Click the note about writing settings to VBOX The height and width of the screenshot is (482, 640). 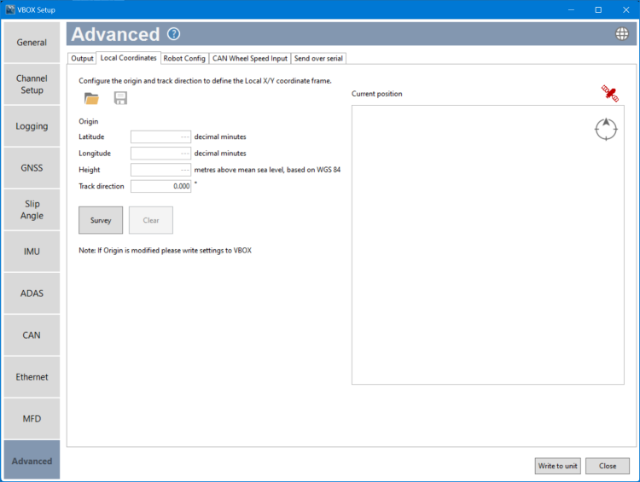[x=165, y=250]
